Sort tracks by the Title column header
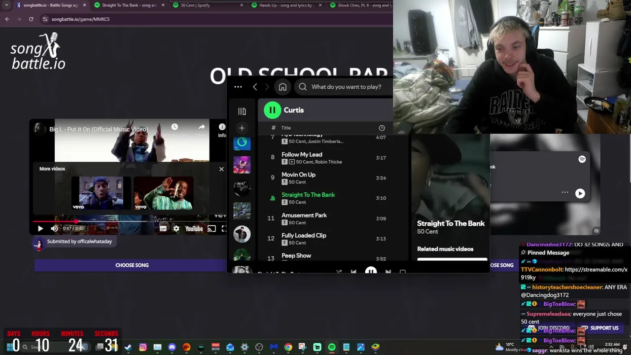Screen dimensions: 631x355 (286, 128)
